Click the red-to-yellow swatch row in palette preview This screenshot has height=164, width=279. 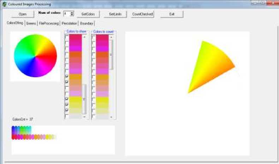click(34, 137)
